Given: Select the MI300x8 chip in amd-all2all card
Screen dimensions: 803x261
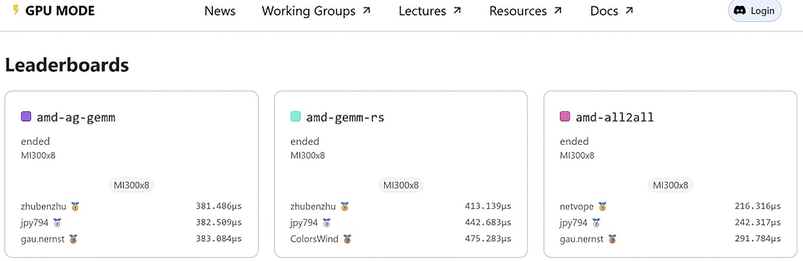Looking at the screenshot, I should [x=670, y=185].
